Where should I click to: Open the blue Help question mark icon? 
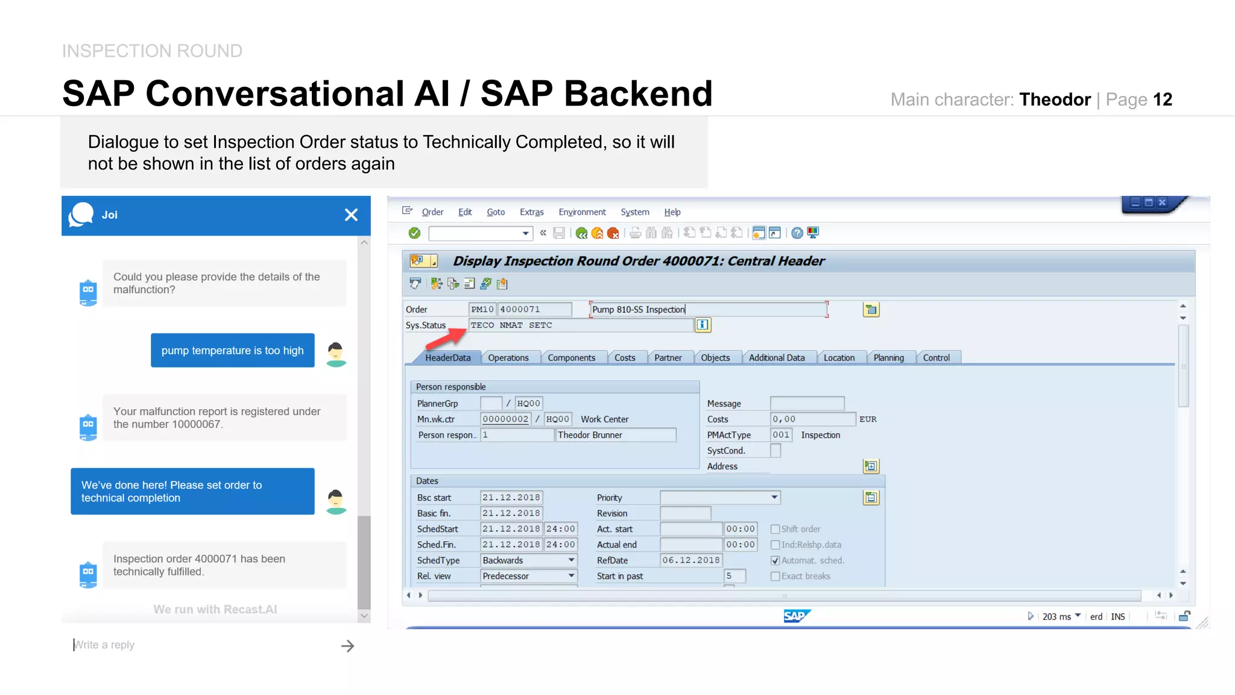click(797, 233)
